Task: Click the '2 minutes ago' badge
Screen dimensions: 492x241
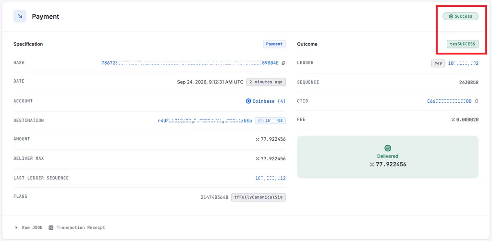Action: coord(266,82)
